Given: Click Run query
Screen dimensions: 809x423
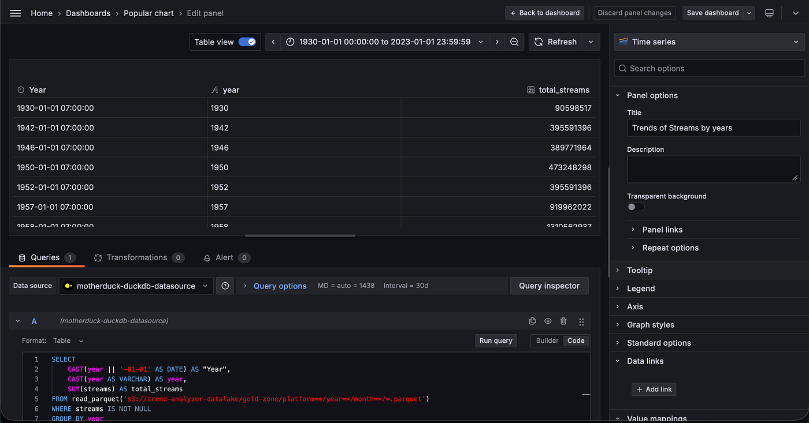Looking at the screenshot, I should tap(496, 340).
